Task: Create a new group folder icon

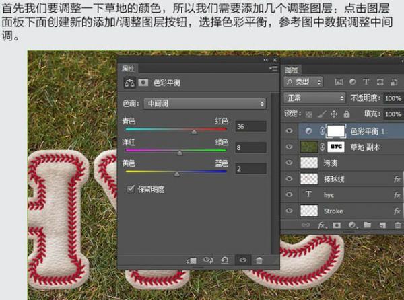Action: point(367,225)
